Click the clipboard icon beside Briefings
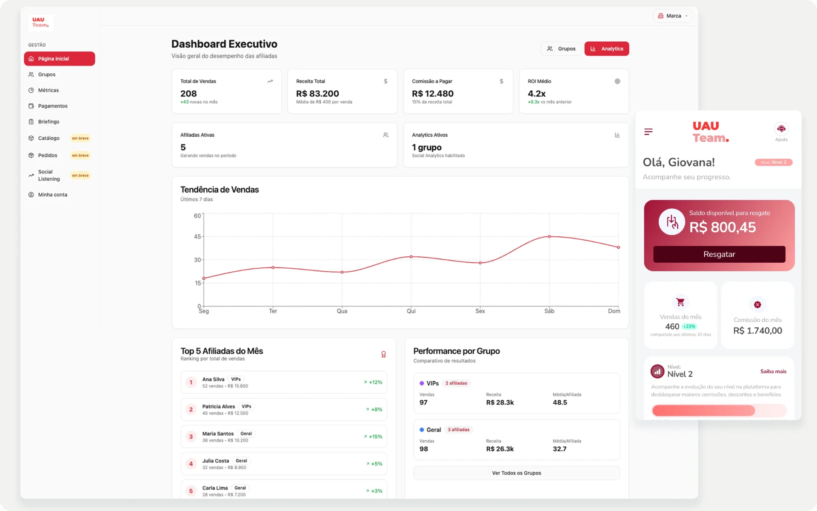Viewport: 817px width, 511px height. (31, 122)
